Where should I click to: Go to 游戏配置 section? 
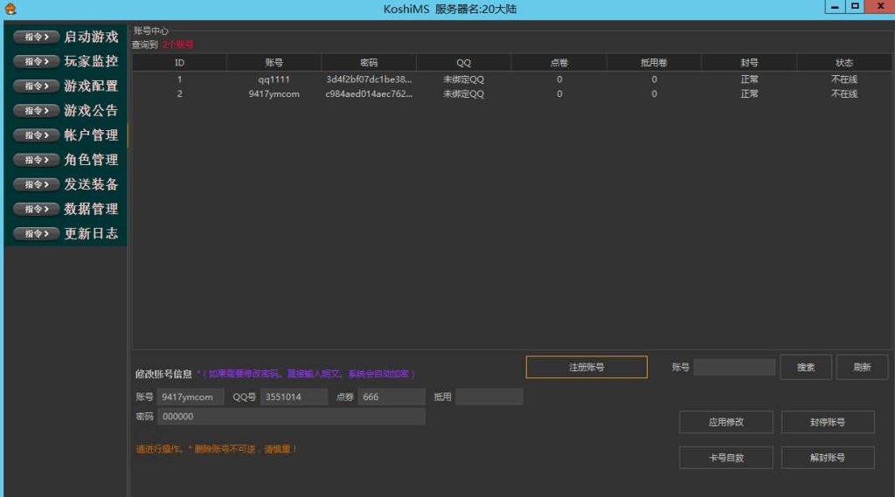(x=91, y=86)
